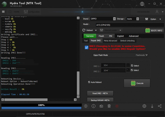
Task: Toggle the Select checkbox for IMEI 1
Action: click(x=132, y=66)
